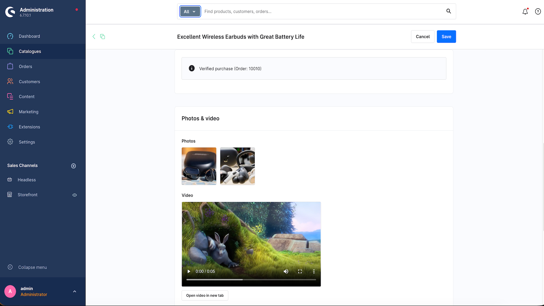The image size is (544, 306).
Task: Click the verified purchase info icon
Action: click(x=192, y=68)
